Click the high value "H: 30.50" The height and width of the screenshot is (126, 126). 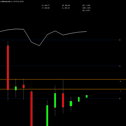point(66,6)
